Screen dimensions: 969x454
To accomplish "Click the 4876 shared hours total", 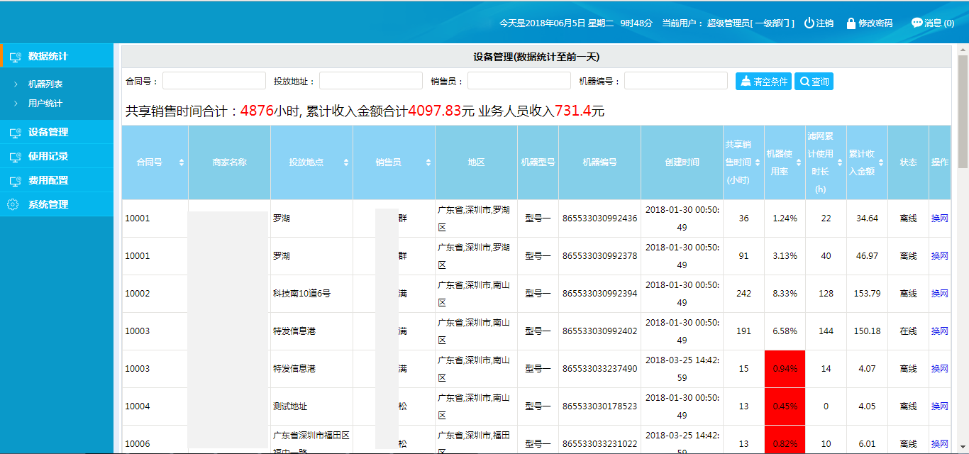I will (x=257, y=111).
